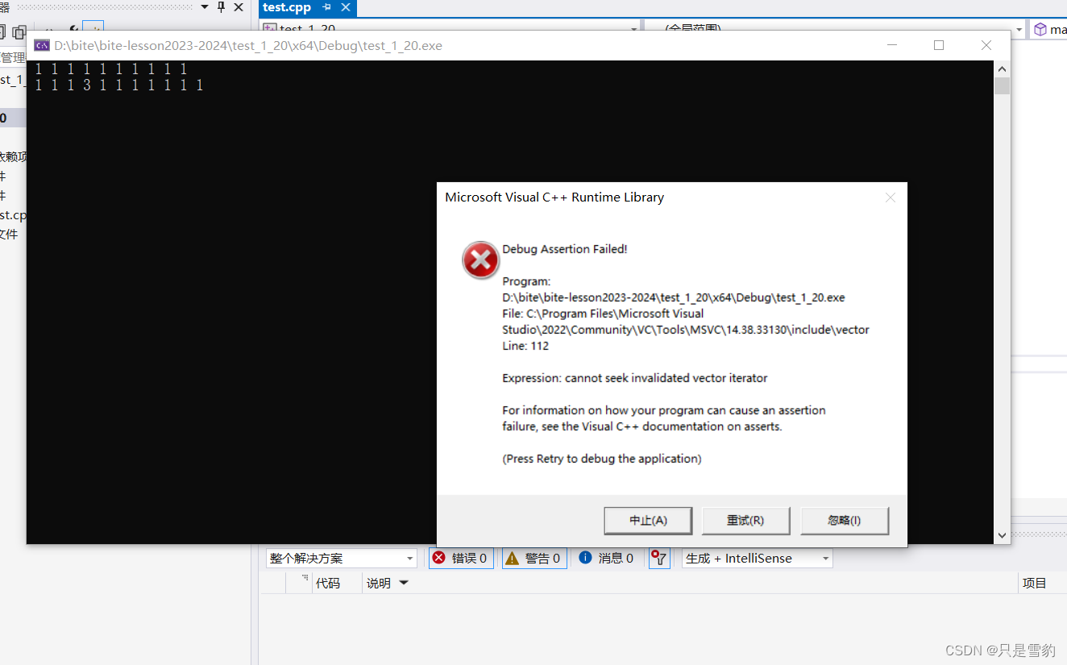This screenshot has width=1067, height=665.
Task: Click the Debug Assertion Failed! heading text
Action: click(x=564, y=249)
